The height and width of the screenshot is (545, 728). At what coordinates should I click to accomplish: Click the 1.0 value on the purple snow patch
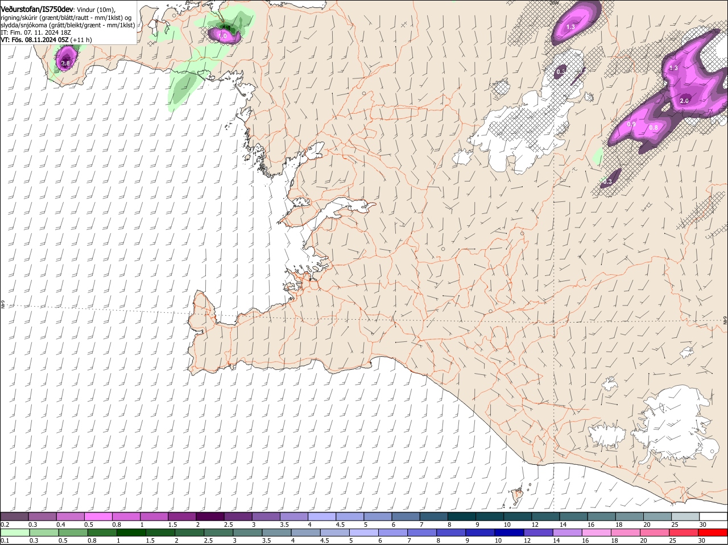tap(223, 36)
